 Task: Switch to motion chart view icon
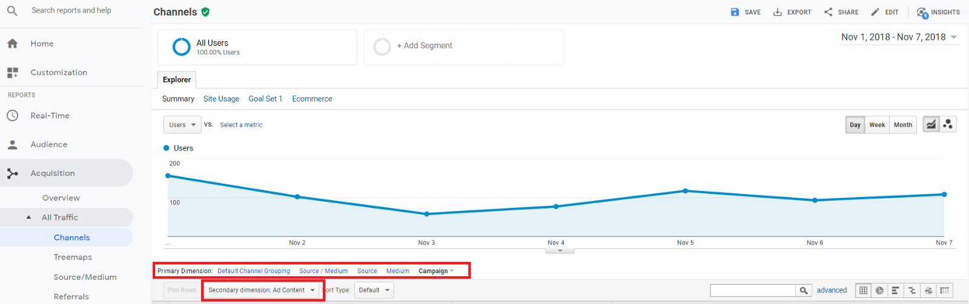pos(948,125)
